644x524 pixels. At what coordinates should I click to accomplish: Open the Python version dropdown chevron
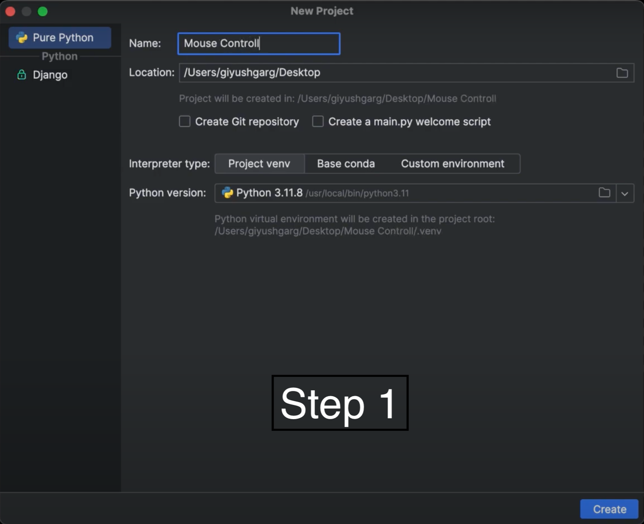tap(625, 193)
